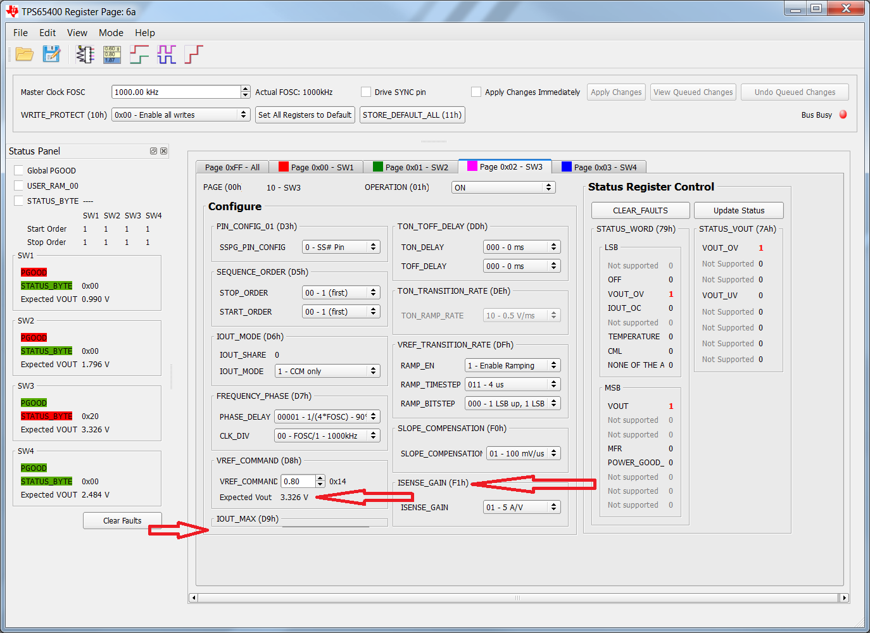Open the red-green sequencing waveform icon
870x633 pixels.
[139, 54]
